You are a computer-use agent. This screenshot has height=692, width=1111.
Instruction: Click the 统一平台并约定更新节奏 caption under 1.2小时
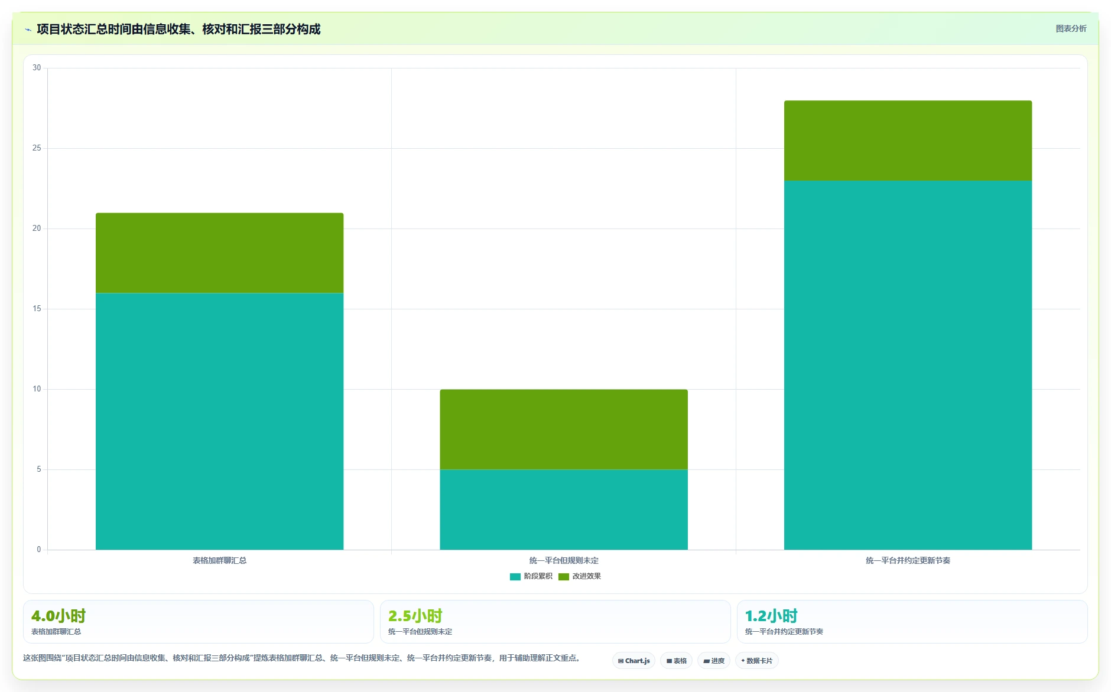coord(784,632)
